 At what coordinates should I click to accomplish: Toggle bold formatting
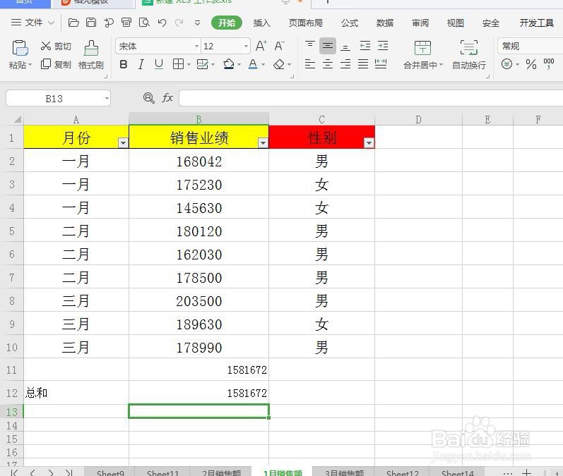123,64
